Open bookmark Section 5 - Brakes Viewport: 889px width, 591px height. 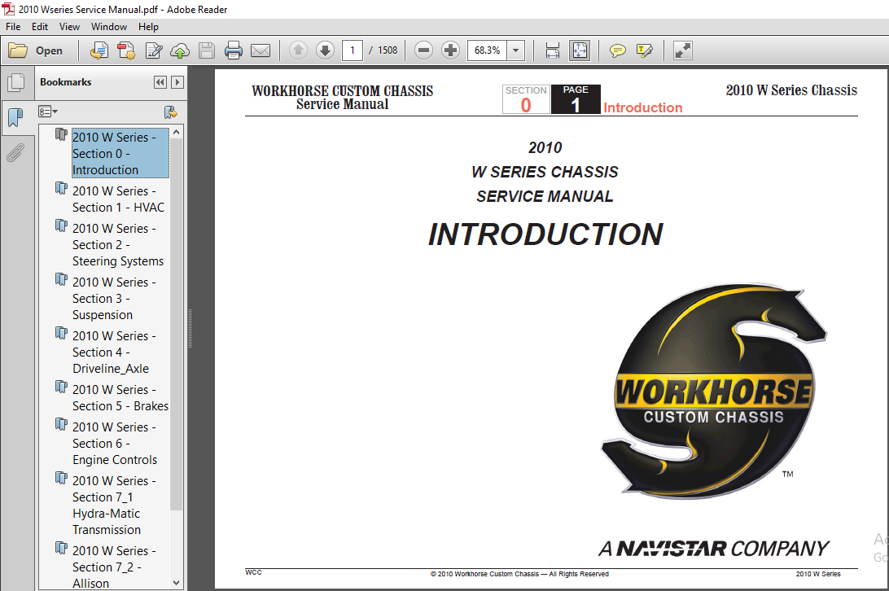click(120, 397)
